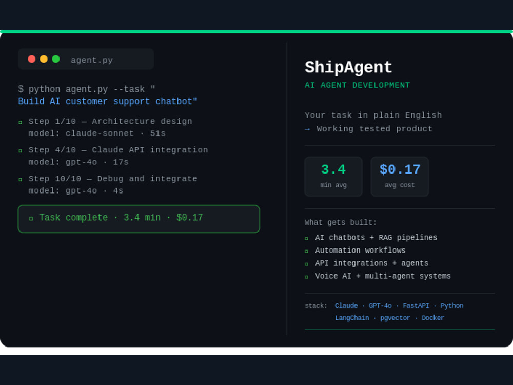This screenshot has height=385, width=513.
Task: Click 'model: claude-sonnet · 51s' line
Action: pyautogui.click(x=97, y=133)
